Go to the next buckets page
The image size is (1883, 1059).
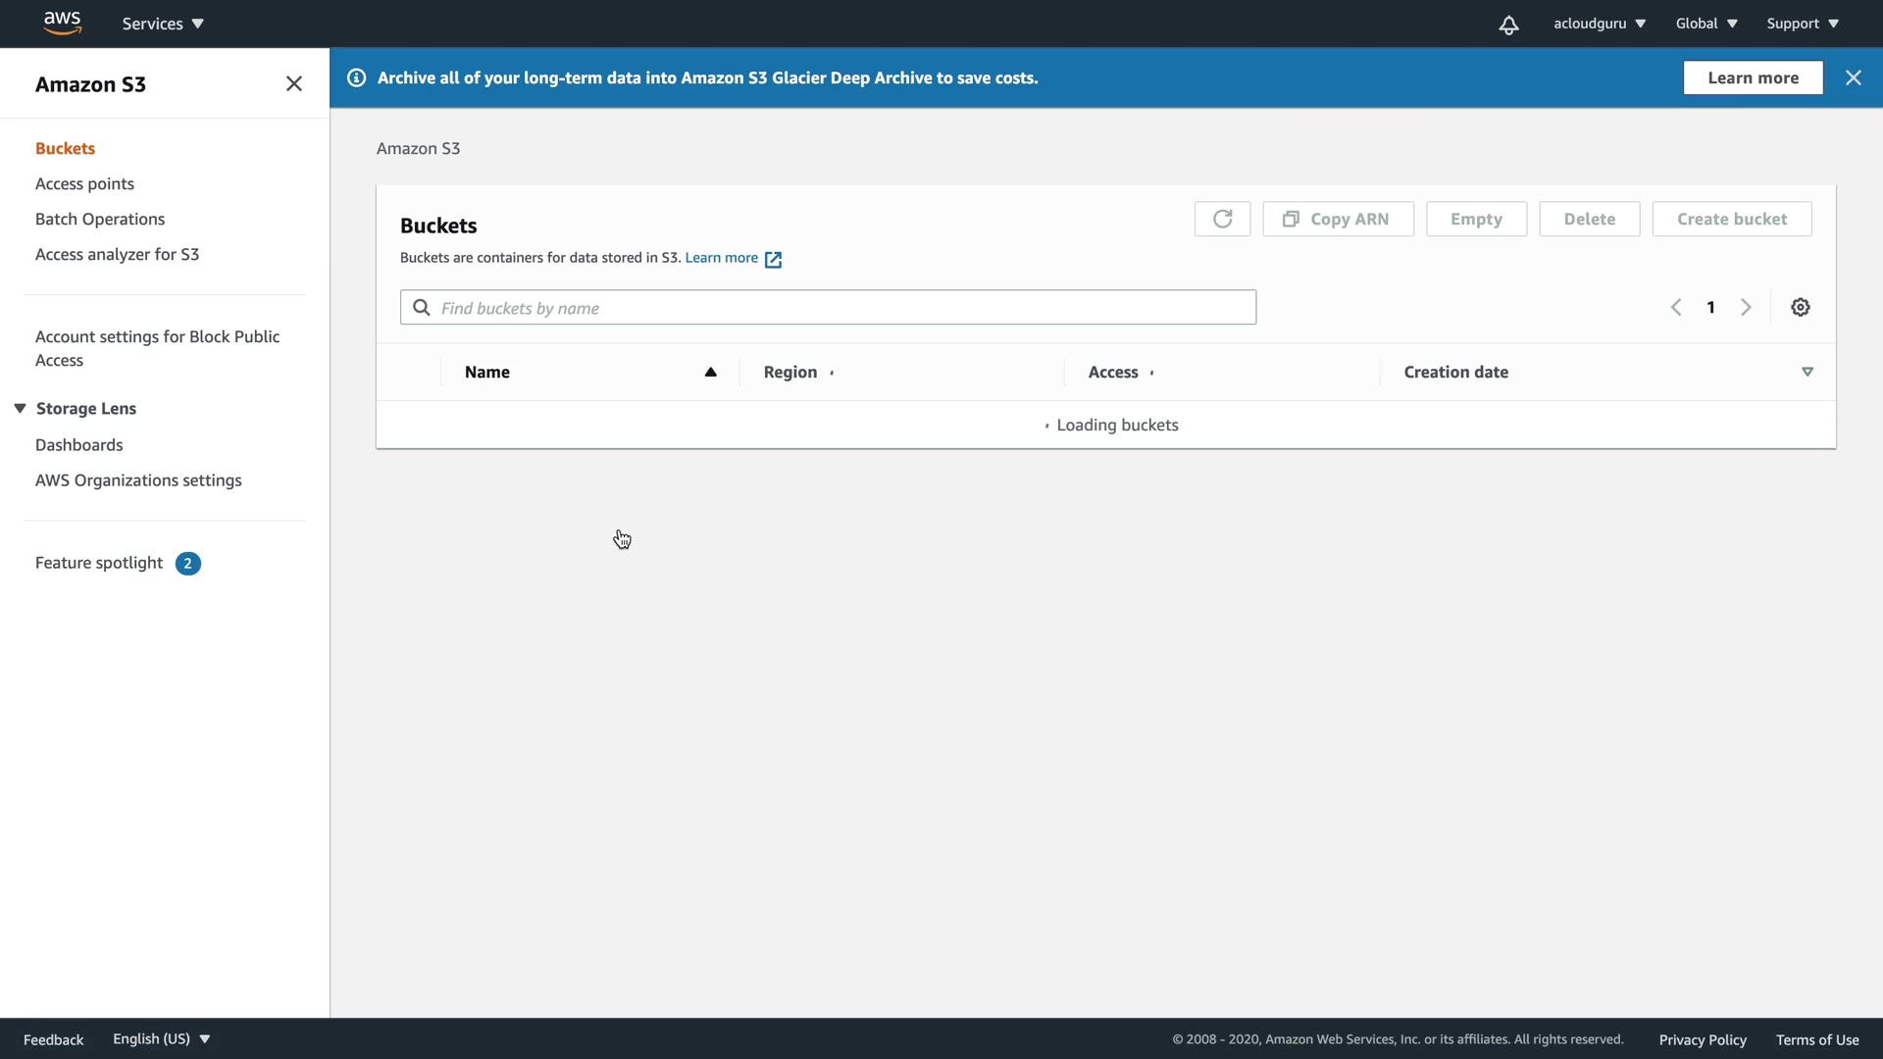click(1746, 307)
